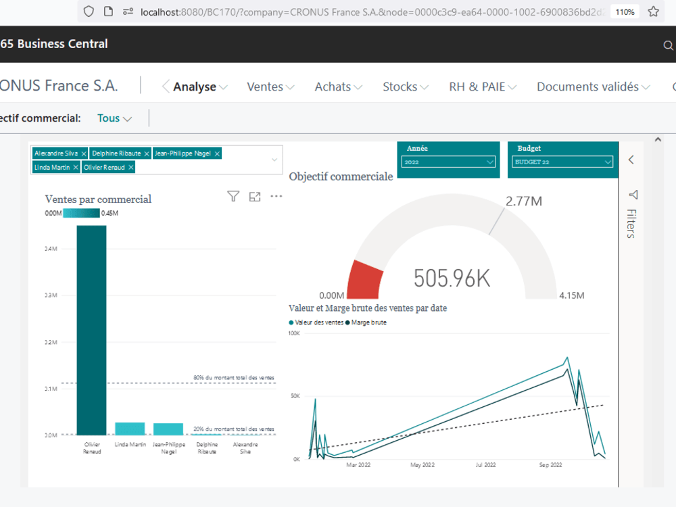Open Business Central search magnifier
This screenshot has width=676, height=507.
point(668,45)
